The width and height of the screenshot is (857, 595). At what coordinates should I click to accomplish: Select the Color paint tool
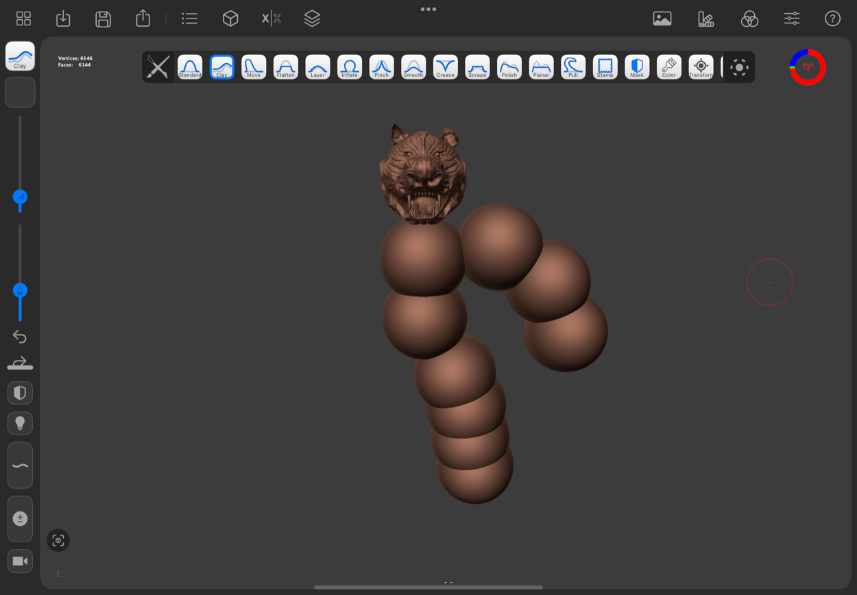click(668, 67)
